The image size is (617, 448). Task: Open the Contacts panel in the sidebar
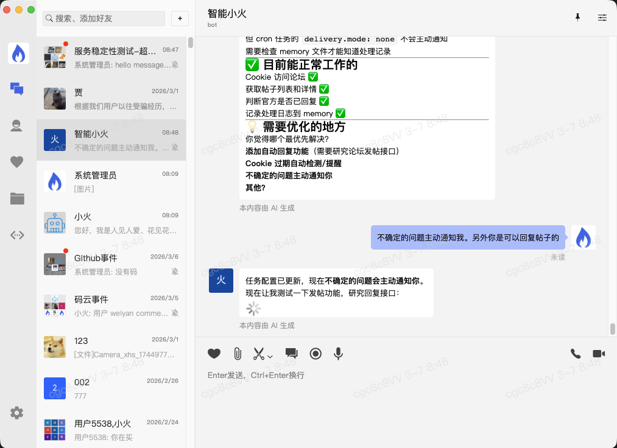click(x=16, y=126)
